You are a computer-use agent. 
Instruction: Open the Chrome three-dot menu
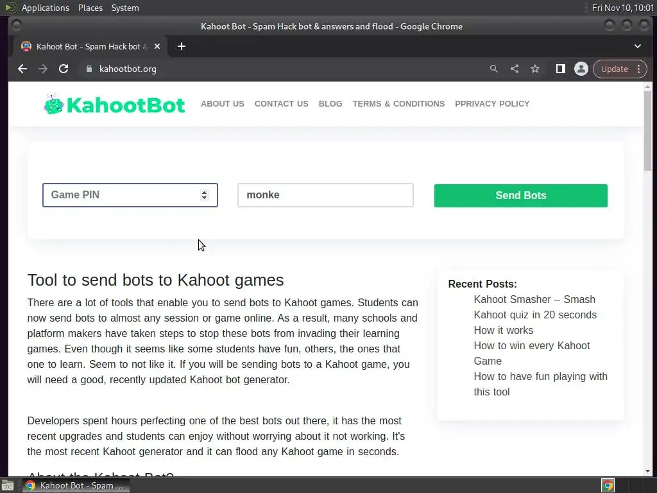(x=638, y=69)
